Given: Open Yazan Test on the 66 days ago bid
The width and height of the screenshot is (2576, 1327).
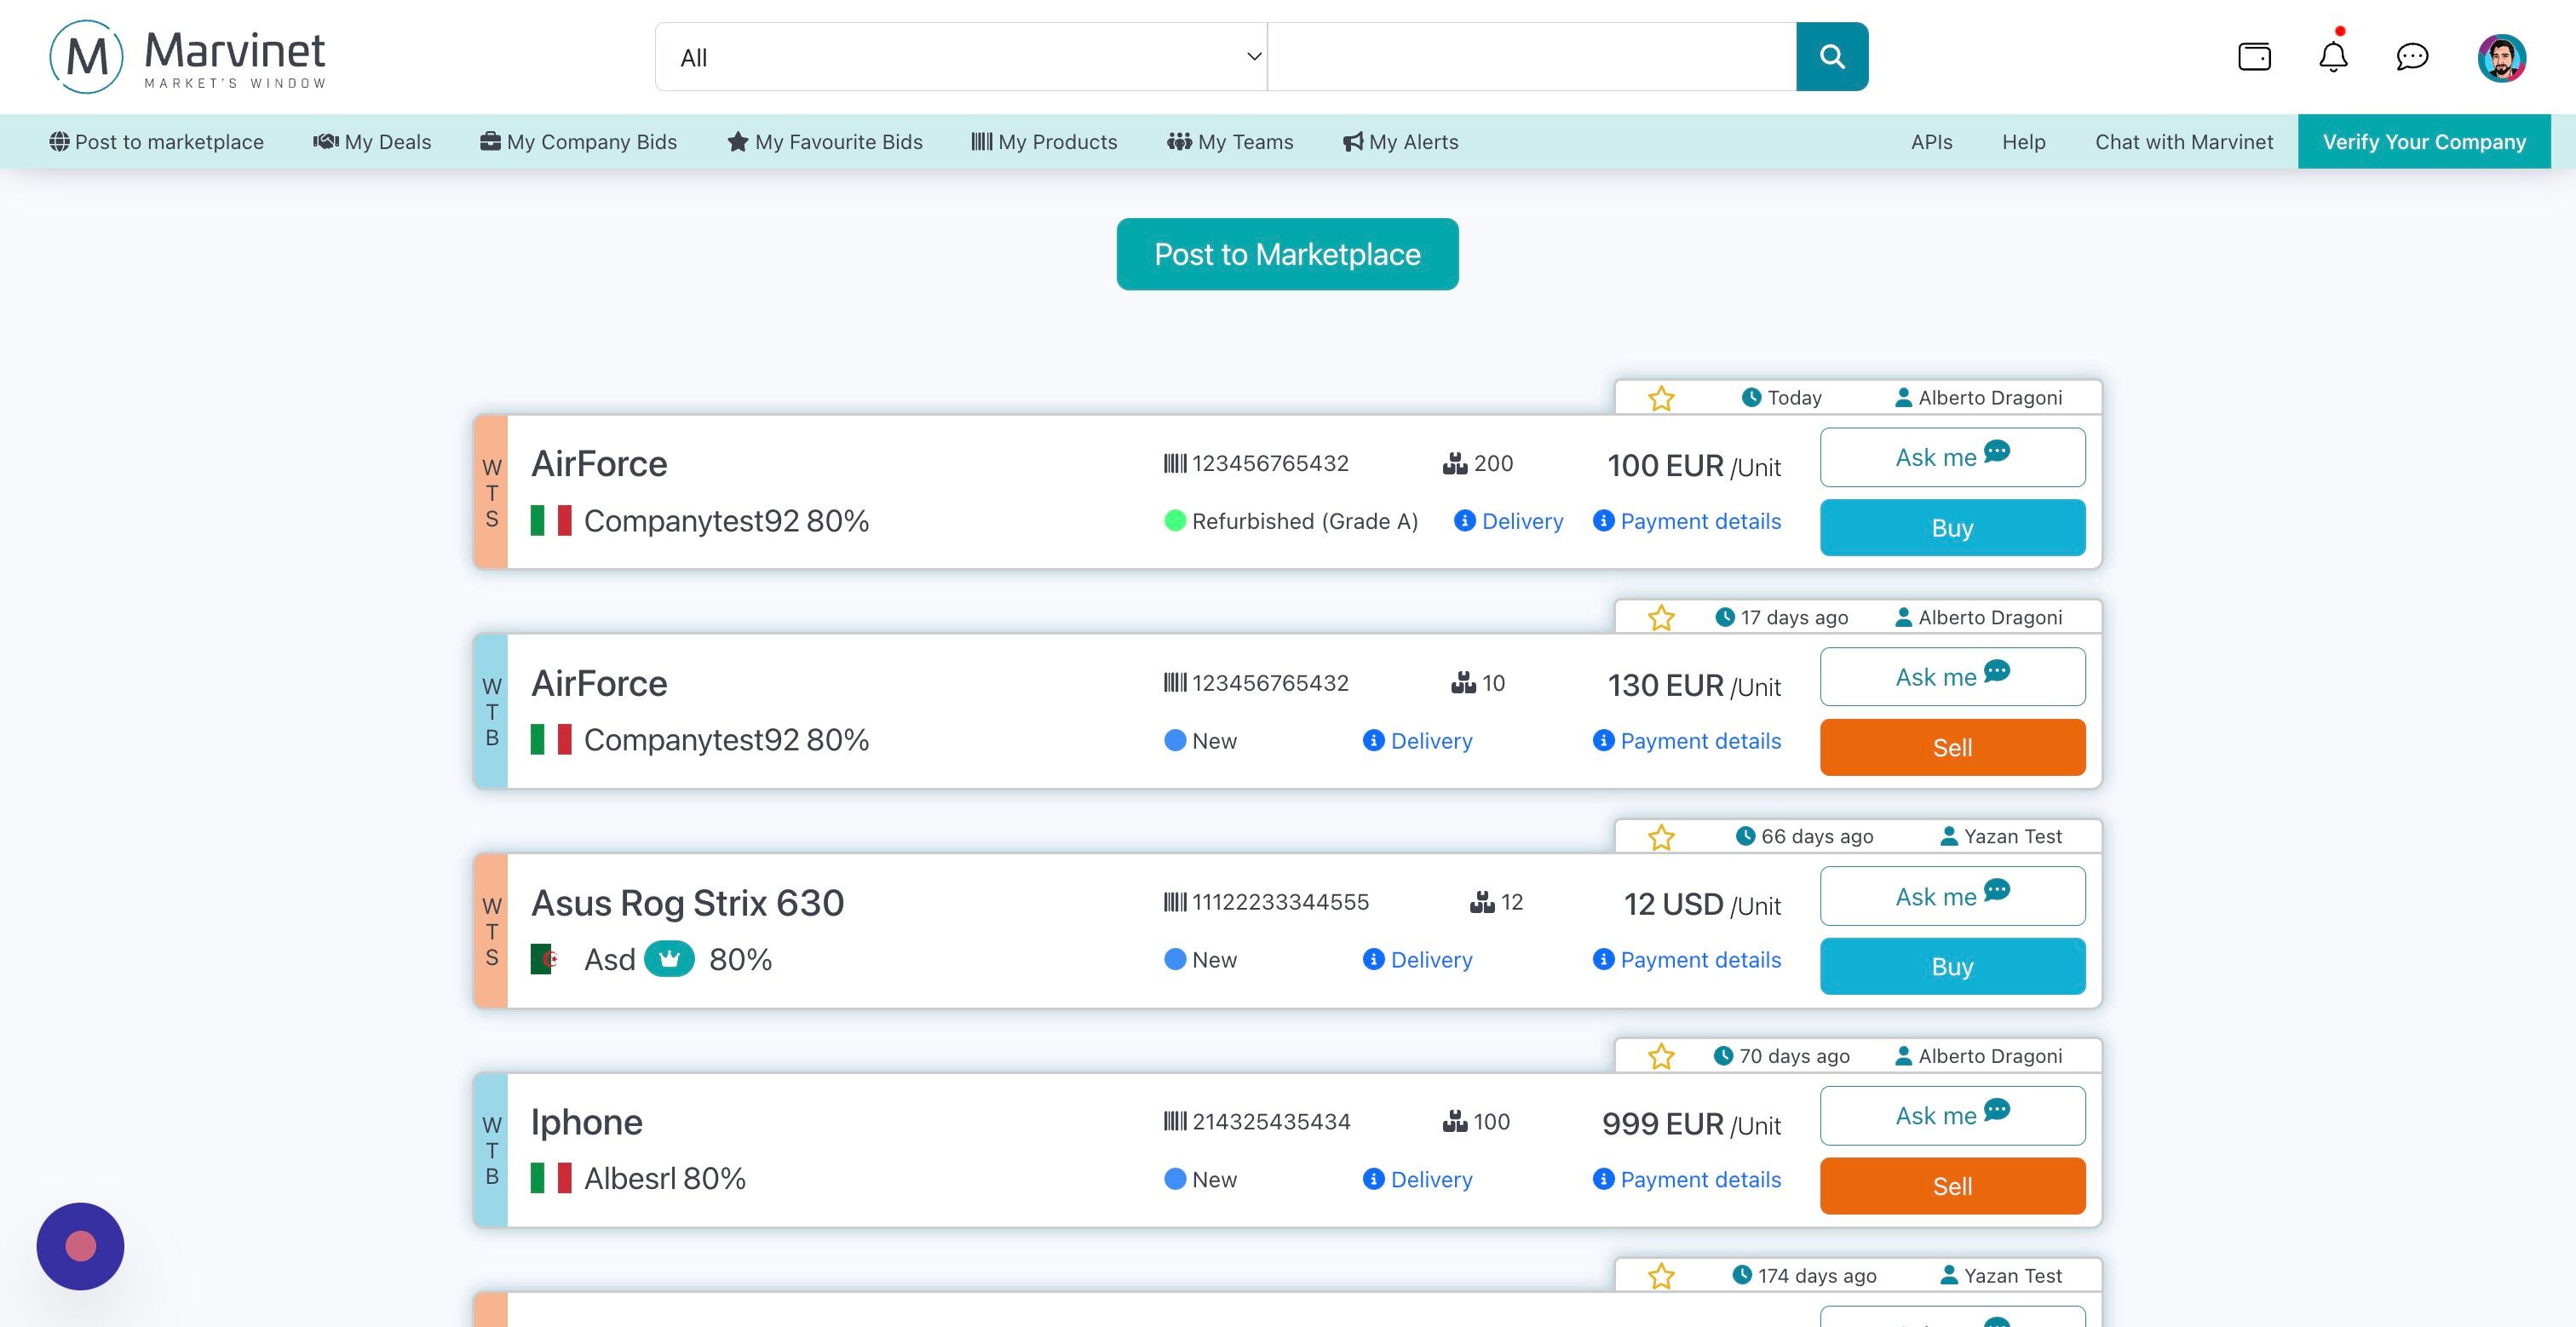Looking at the screenshot, I should (2001, 837).
